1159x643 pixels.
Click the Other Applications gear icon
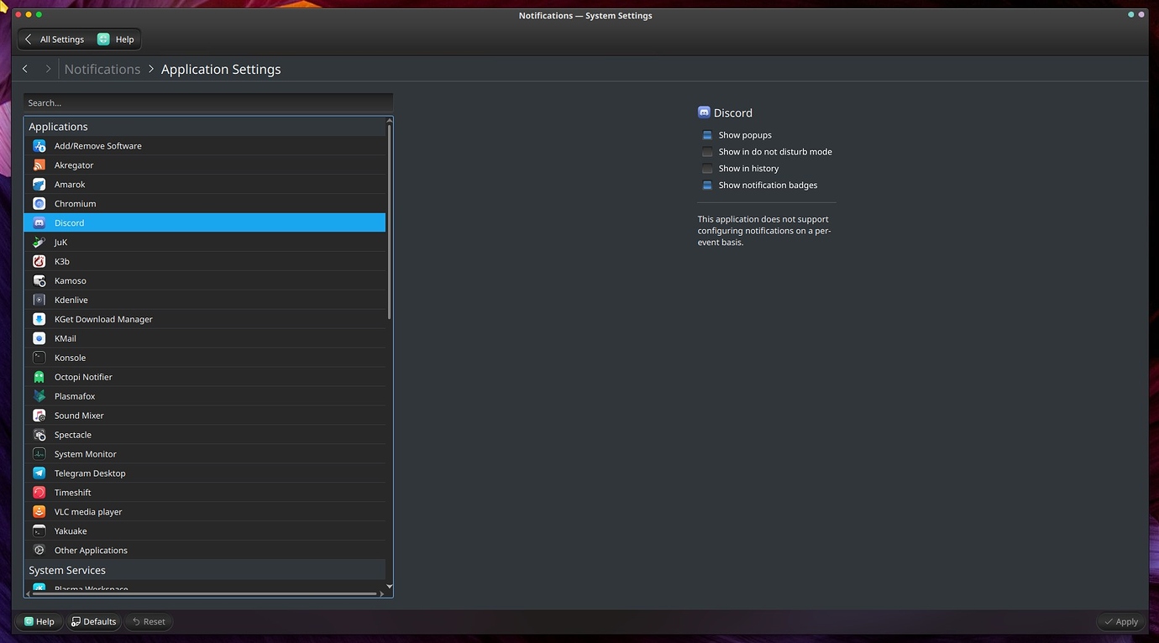tap(39, 552)
